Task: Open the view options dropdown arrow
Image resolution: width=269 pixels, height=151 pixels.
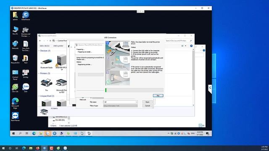Action: click(x=185, y=46)
